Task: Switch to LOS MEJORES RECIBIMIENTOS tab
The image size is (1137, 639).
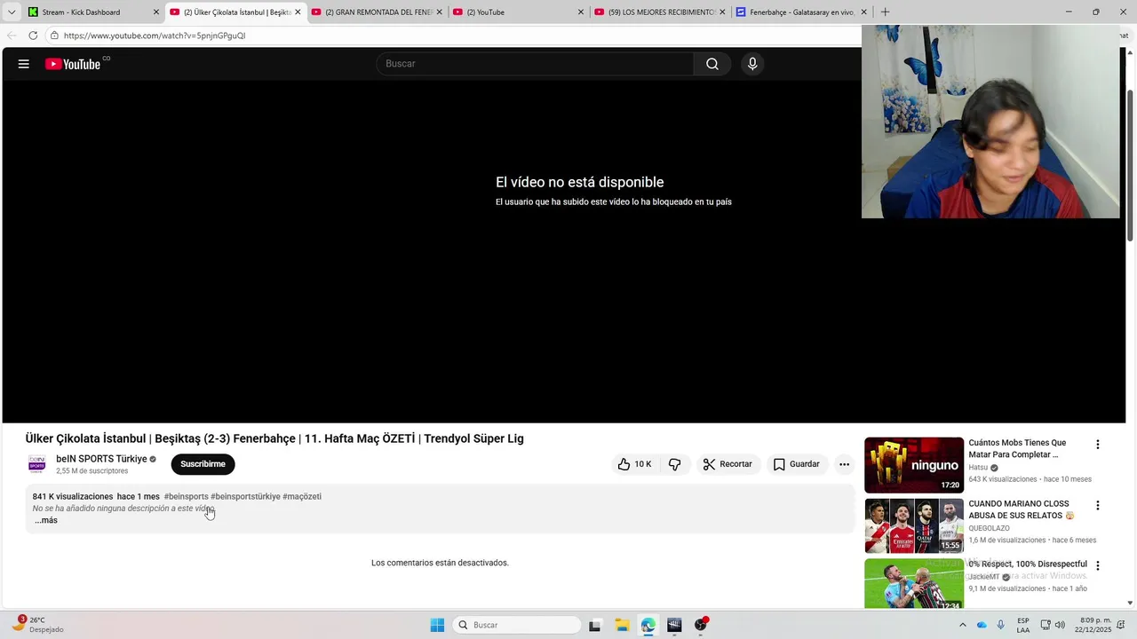Action: [x=661, y=12]
